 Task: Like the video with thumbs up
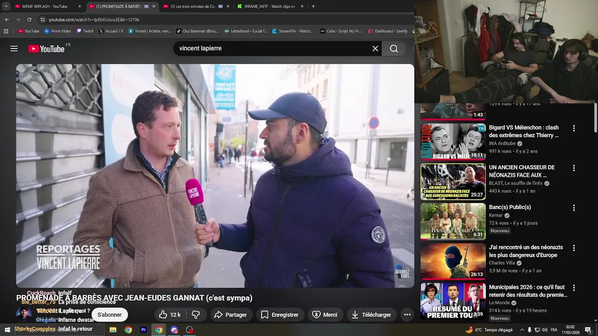pyautogui.click(x=169, y=315)
